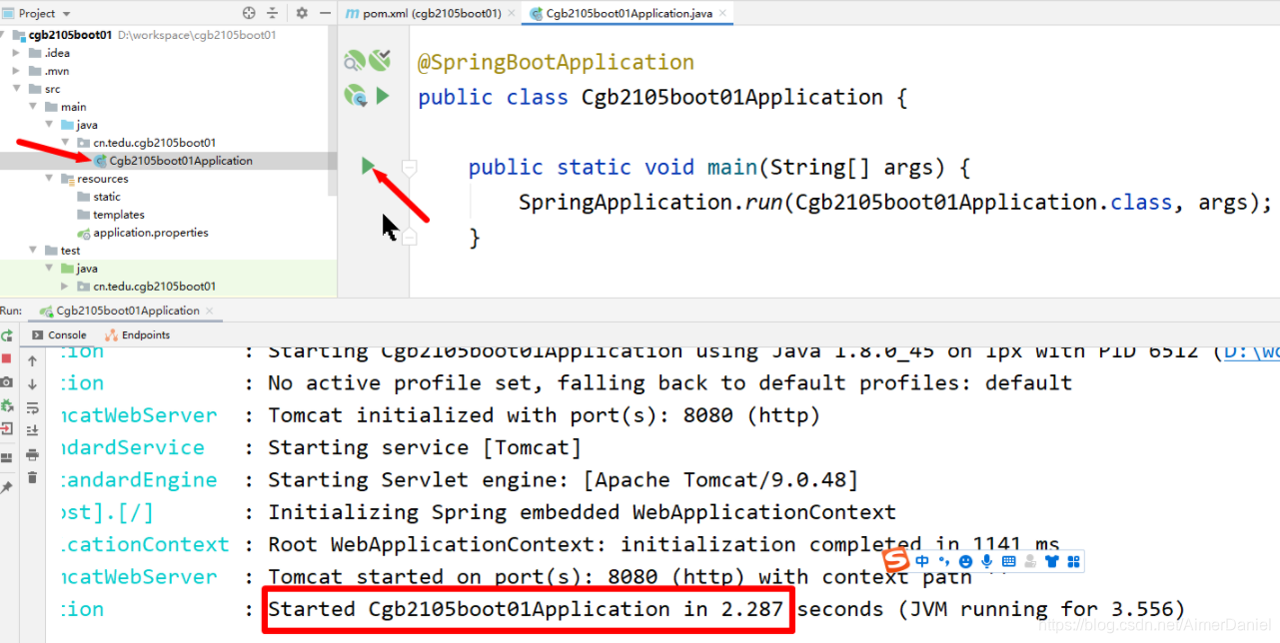
Task: Select Cgb2105boot01Application in project tree
Action: pos(181,161)
